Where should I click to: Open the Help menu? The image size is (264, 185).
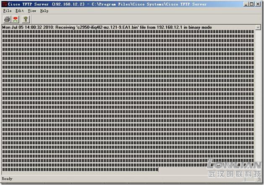44,11
